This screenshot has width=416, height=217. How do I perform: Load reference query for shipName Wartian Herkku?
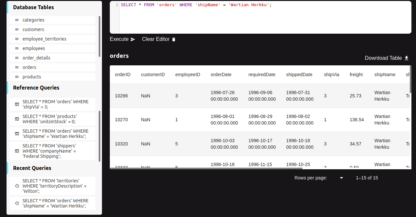click(x=53, y=134)
